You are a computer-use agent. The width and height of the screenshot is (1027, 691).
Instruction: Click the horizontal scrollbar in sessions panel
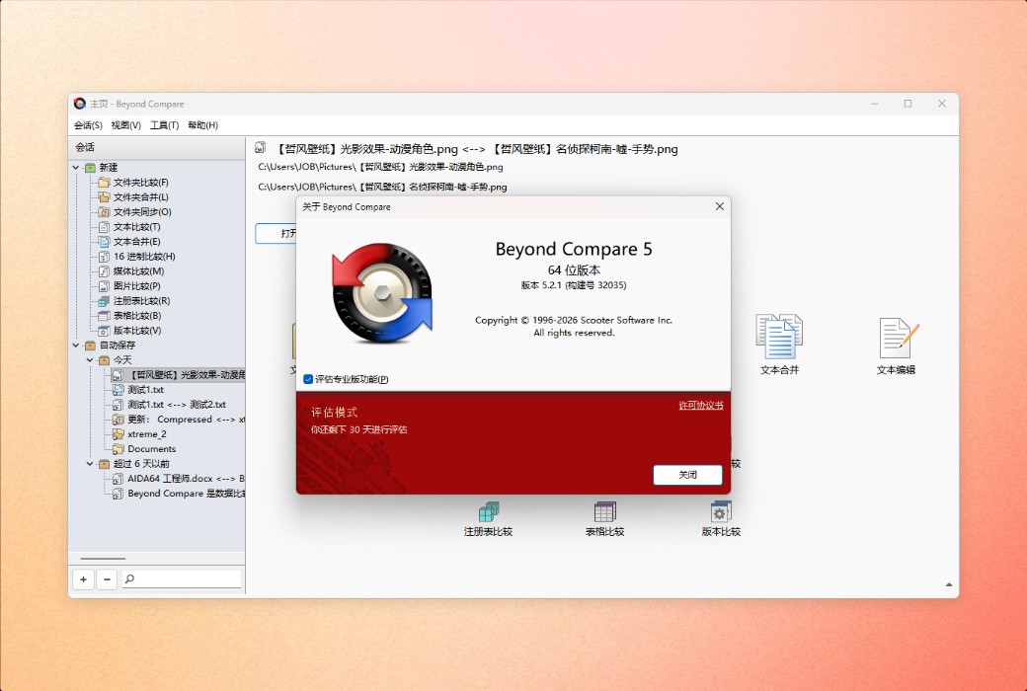tap(103, 559)
